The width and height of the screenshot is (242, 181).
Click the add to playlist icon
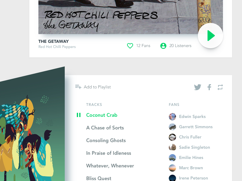78,87
